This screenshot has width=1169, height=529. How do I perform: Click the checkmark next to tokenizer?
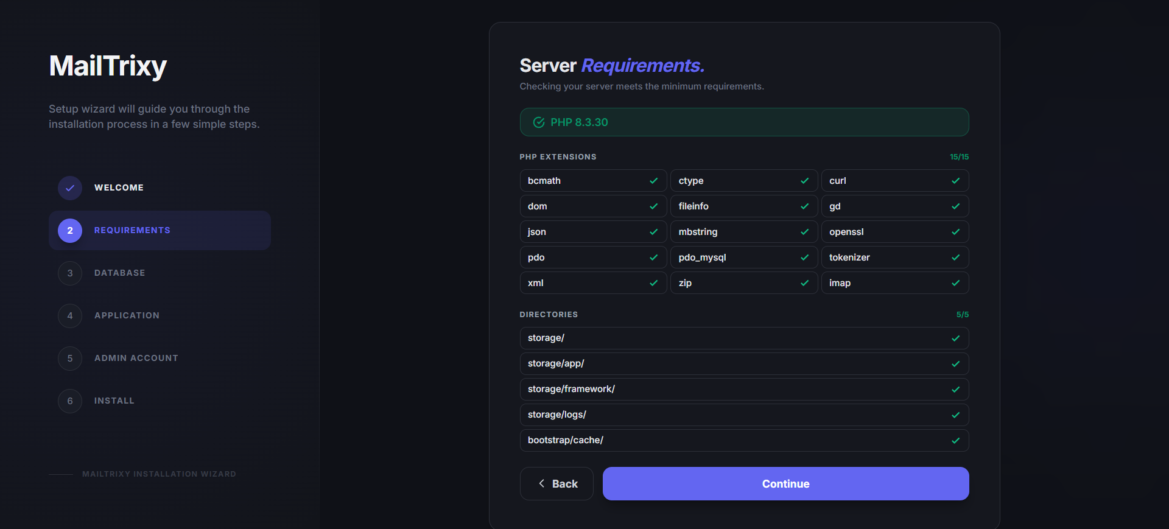pyautogui.click(x=956, y=257)
